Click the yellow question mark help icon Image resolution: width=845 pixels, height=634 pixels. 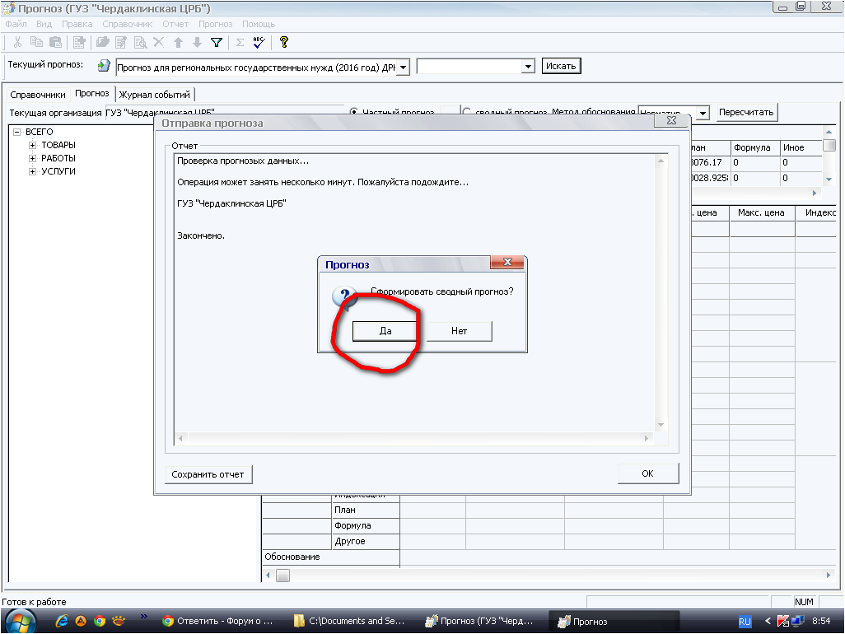[284, 43]
